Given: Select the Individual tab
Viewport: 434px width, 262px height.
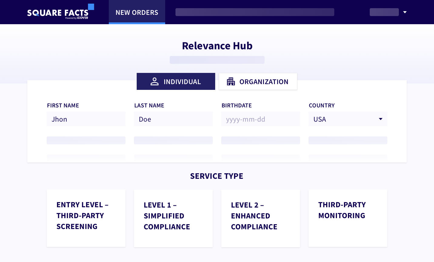Looking at the screenshot, I should coord(176,81).
